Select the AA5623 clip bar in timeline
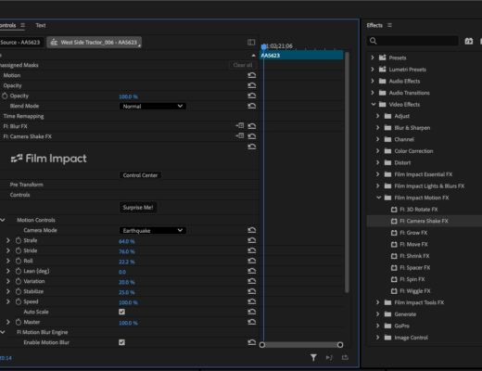The width and height of the screenshot is (482, 371). pyautogui.click(x=302, y=55)
